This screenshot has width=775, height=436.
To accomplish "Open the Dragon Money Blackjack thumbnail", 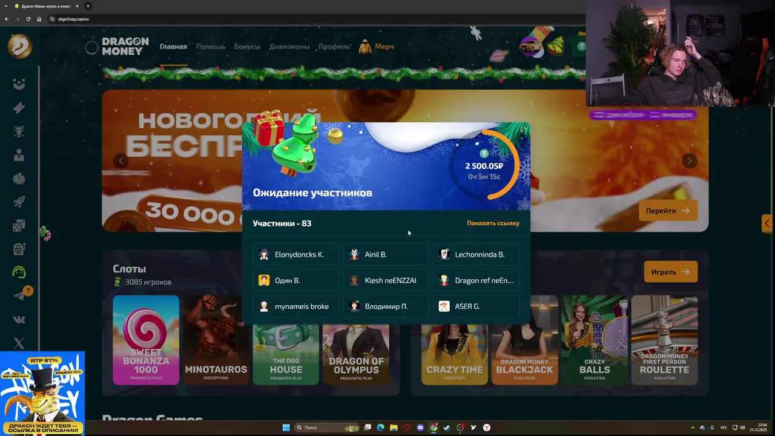I will [524, 340].
